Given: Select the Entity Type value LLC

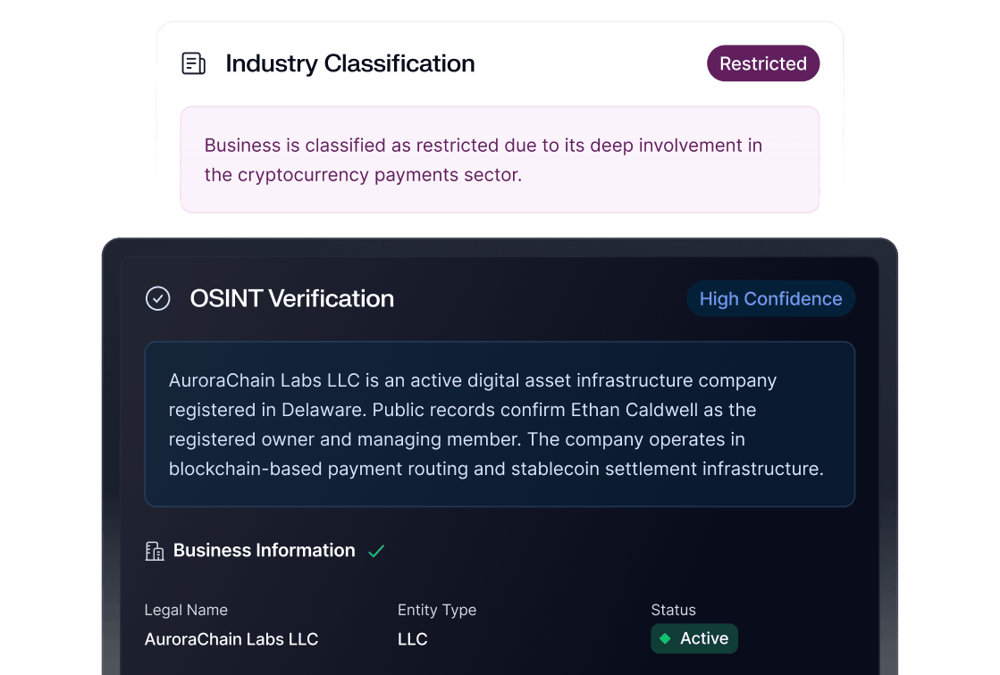Looking at the screenshot, I should 413,639.
